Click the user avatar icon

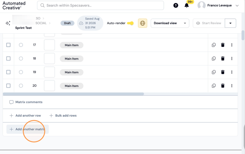click(201, 5)
